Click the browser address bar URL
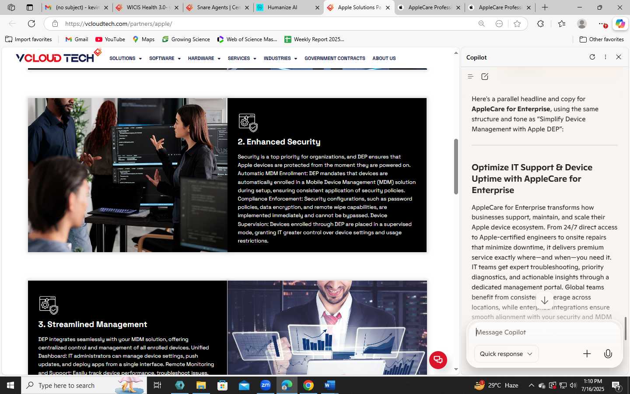This screenshot has width=630, height=394. click(x=119, y=24)
